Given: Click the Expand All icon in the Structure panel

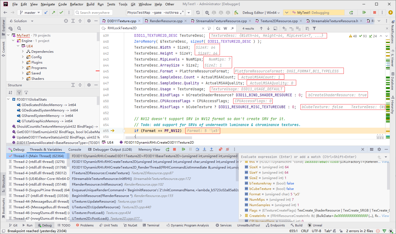Looking at the screenshot, I should [x=73, y=85].
